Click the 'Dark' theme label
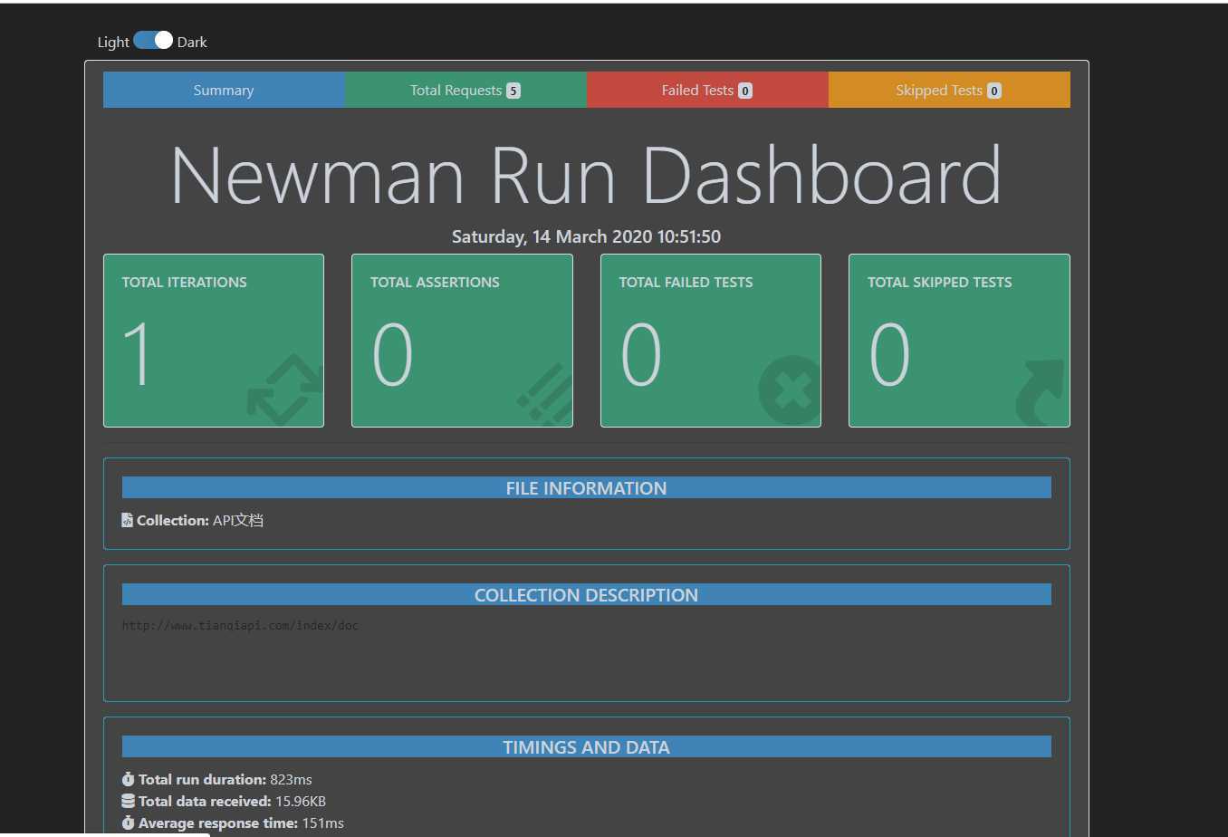The image size is (1228, 837). tap(192, 42)
